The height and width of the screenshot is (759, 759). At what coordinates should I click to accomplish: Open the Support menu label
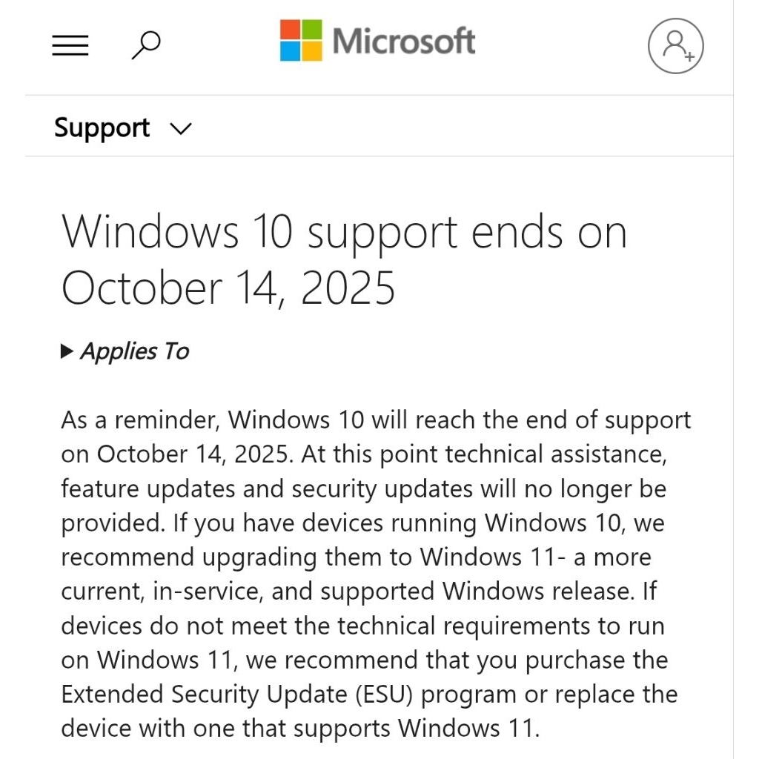(102, 128)
